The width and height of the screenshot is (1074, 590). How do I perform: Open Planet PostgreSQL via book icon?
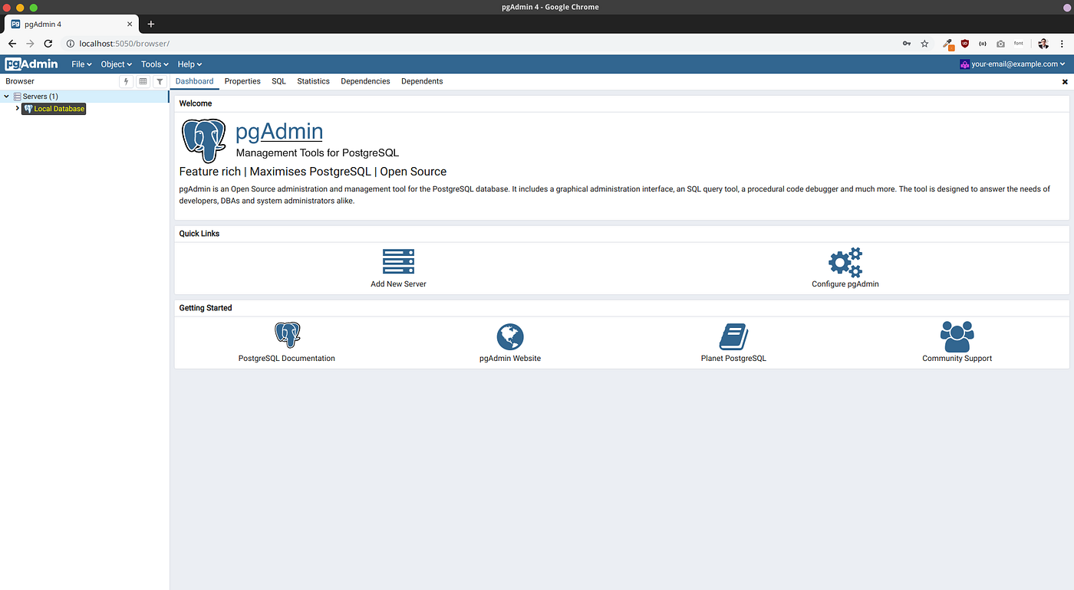pos(733,335)
